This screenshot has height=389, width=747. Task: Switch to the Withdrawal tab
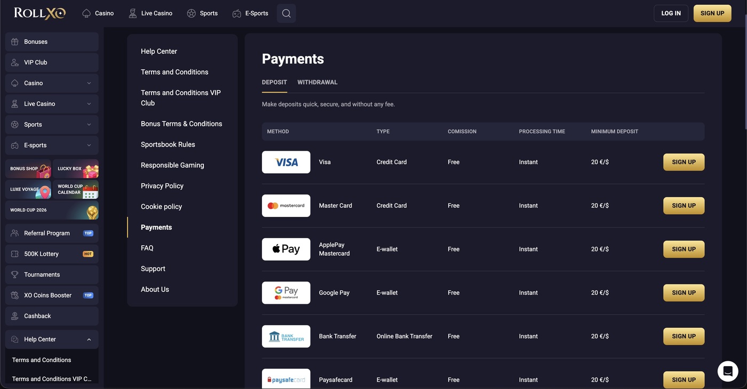click(x=317, y=82)
